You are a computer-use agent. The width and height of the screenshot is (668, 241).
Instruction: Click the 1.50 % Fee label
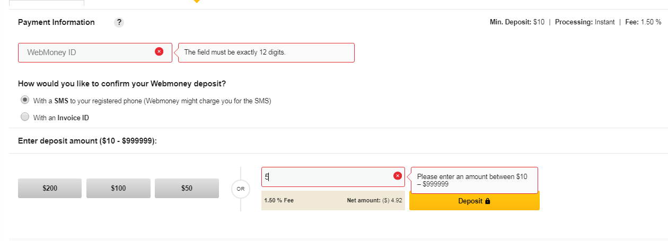click(279, 201)
